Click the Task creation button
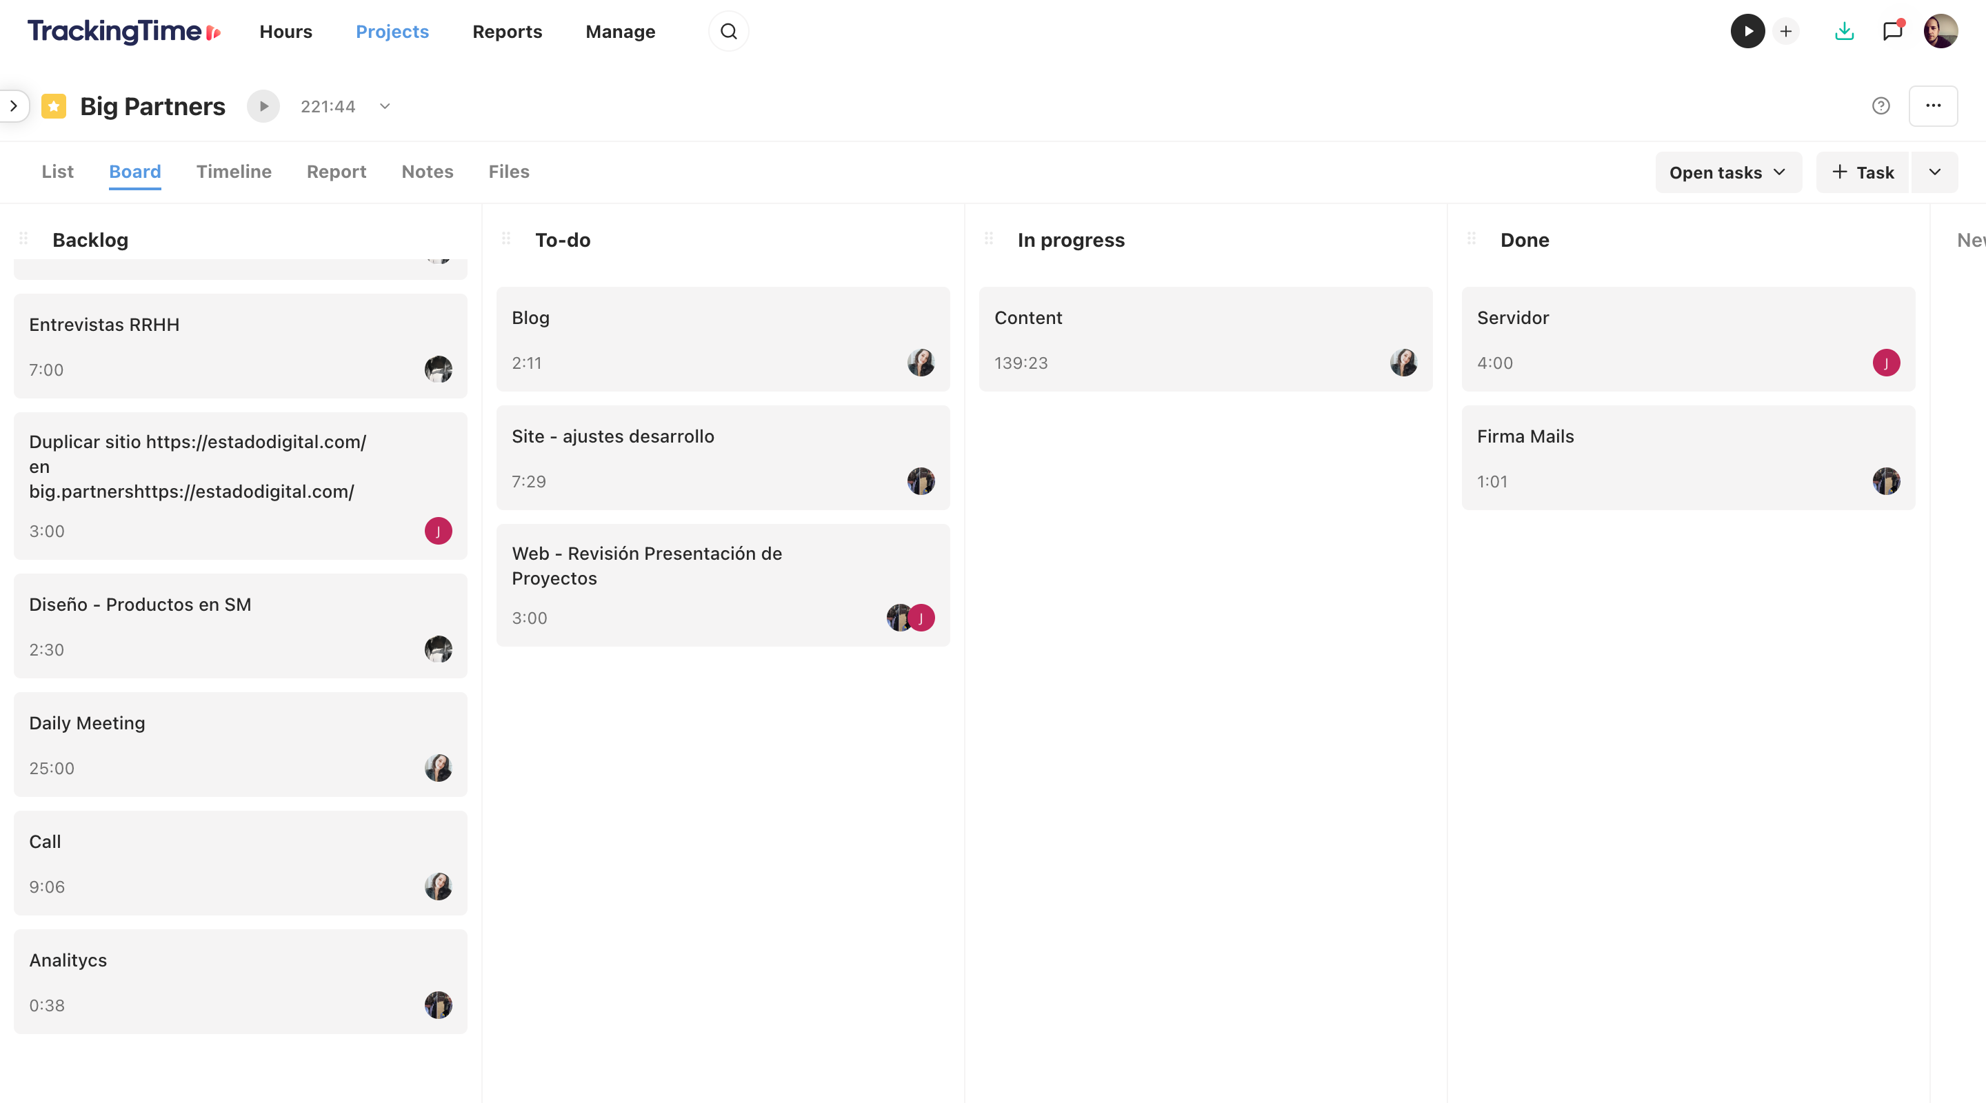 click(1863, 172)
